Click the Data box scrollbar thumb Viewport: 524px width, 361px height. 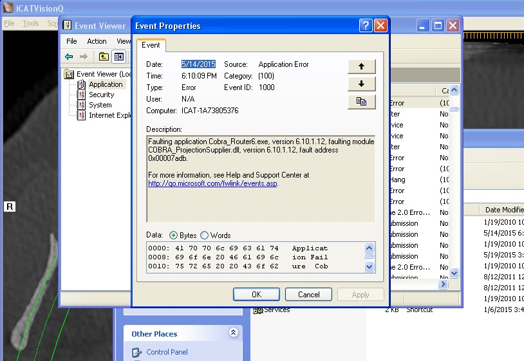tap(369, 257)
